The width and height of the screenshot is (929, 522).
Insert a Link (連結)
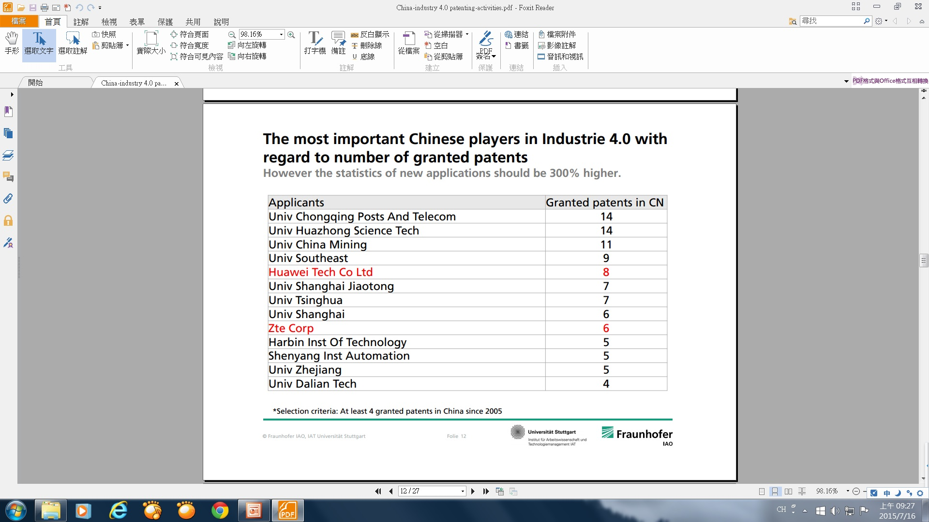click(x=517, y=34)
